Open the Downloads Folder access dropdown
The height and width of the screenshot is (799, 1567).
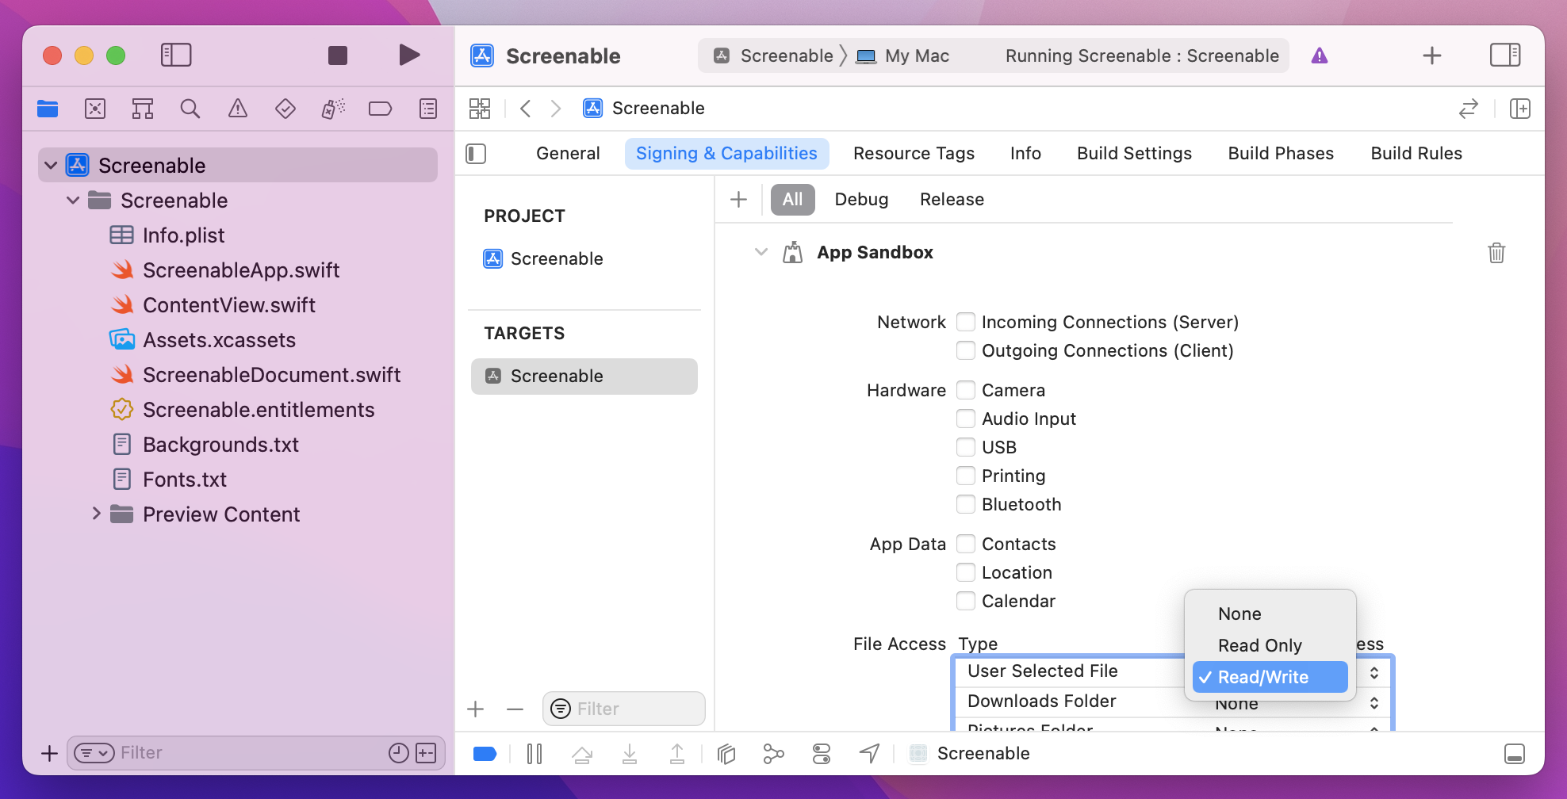point(1374,702)
